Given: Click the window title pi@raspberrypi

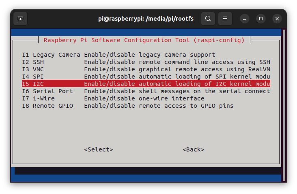Looking at the screenshot, I should [x=146, y=19].
